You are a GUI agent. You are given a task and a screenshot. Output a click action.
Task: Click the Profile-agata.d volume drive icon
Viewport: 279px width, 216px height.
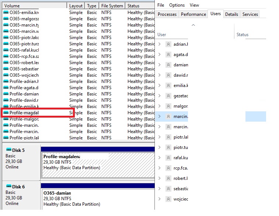coord(6,87)
